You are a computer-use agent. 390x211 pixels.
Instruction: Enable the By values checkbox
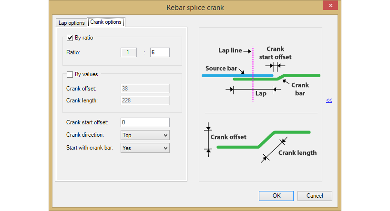(x=70, y=75)
